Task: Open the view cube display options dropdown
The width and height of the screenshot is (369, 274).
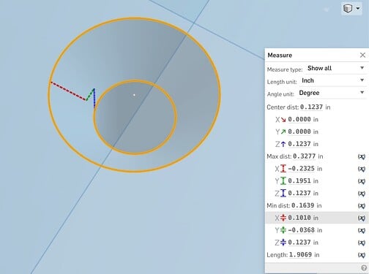Action: tap(358, 9)
